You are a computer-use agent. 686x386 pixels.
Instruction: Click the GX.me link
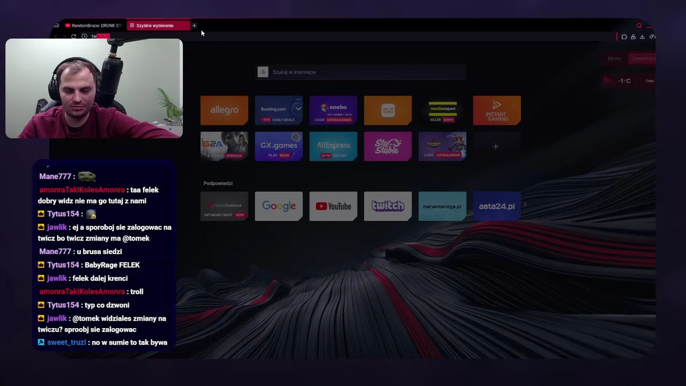(614, 58)
